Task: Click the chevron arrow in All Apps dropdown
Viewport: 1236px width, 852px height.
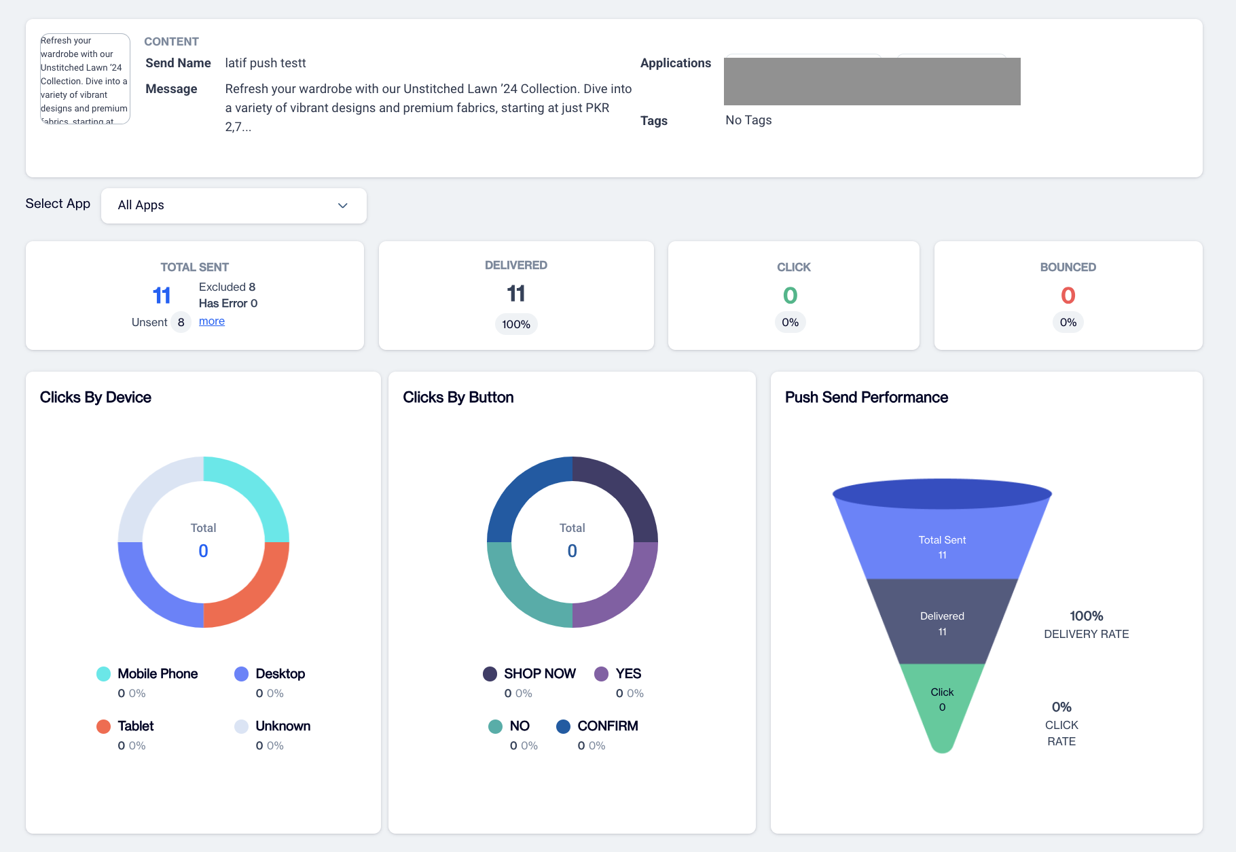Action: coord(343,205)
